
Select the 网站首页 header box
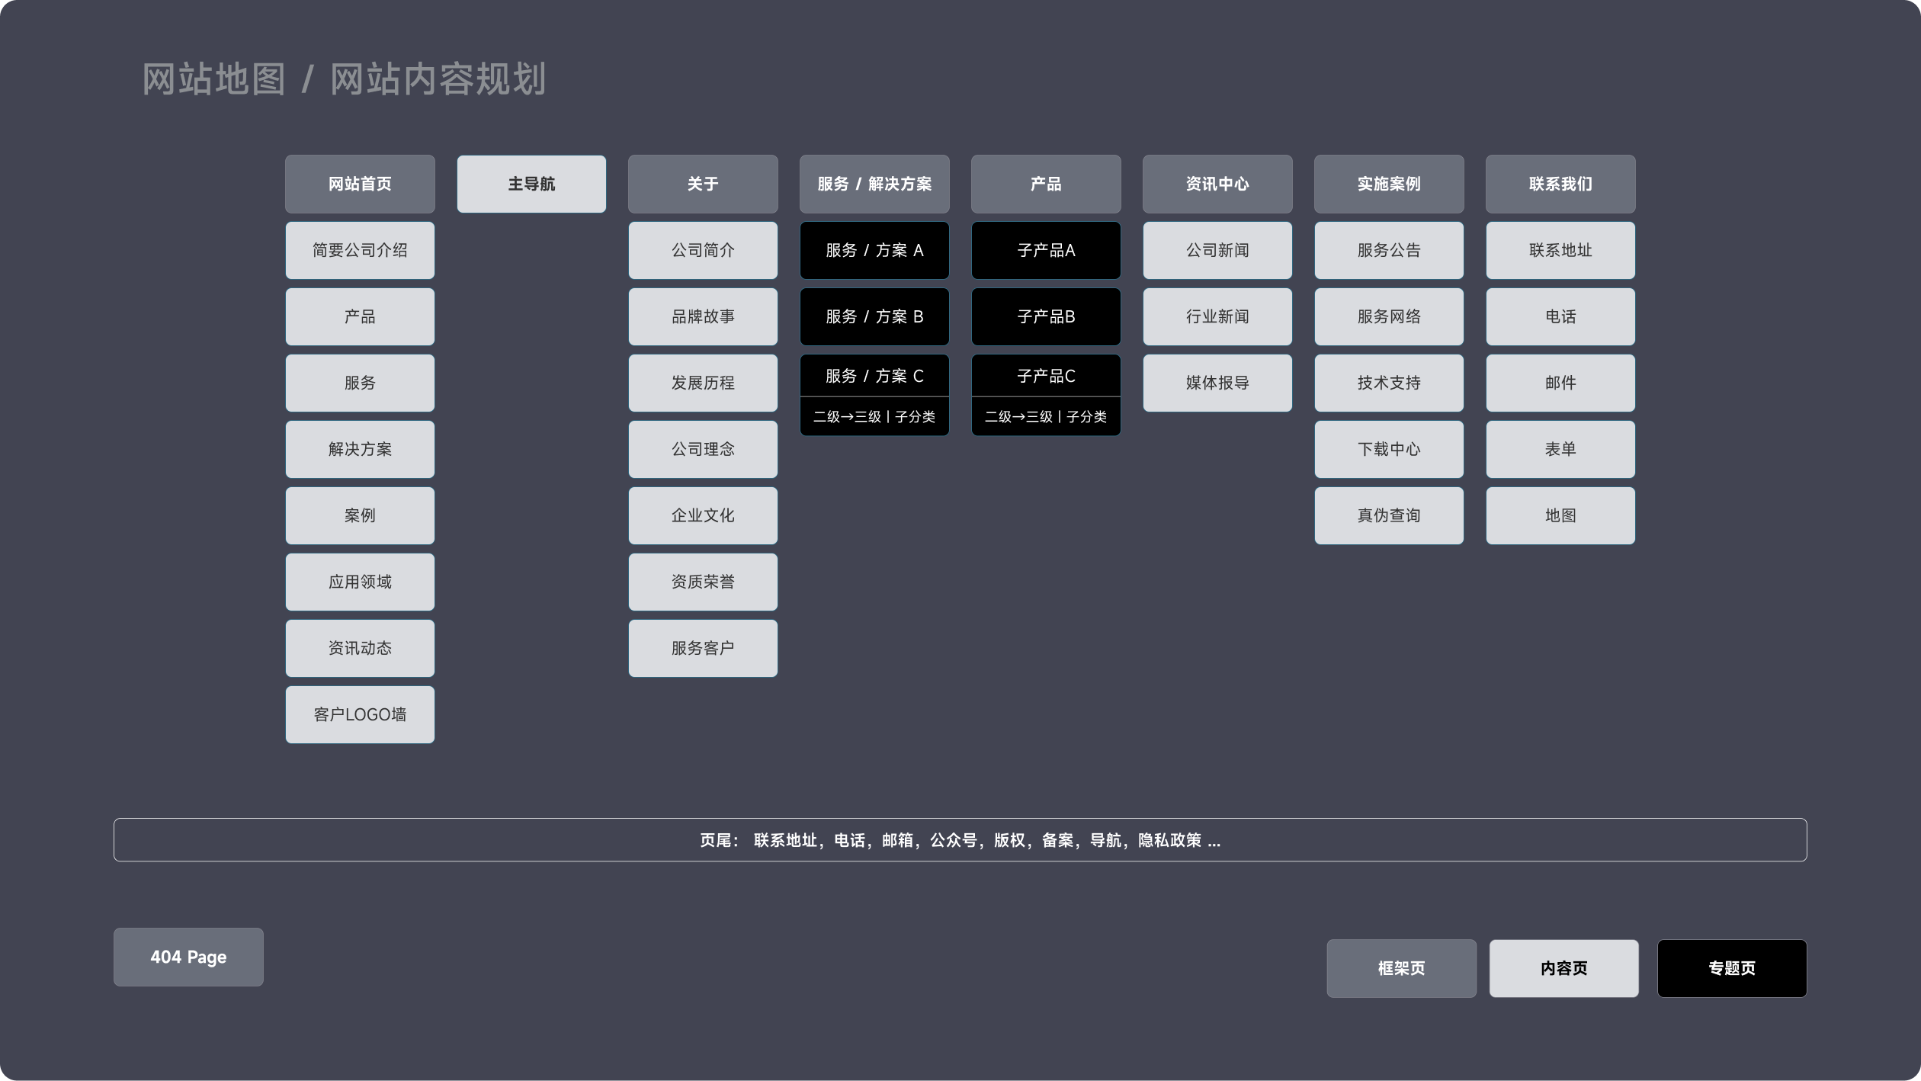pos(360,184)
